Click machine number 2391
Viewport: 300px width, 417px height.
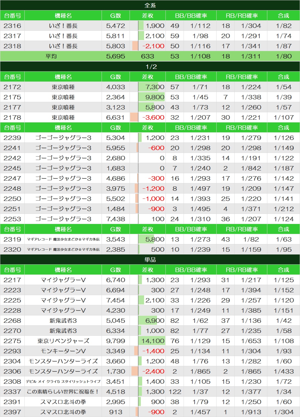(x=12, y=402)
